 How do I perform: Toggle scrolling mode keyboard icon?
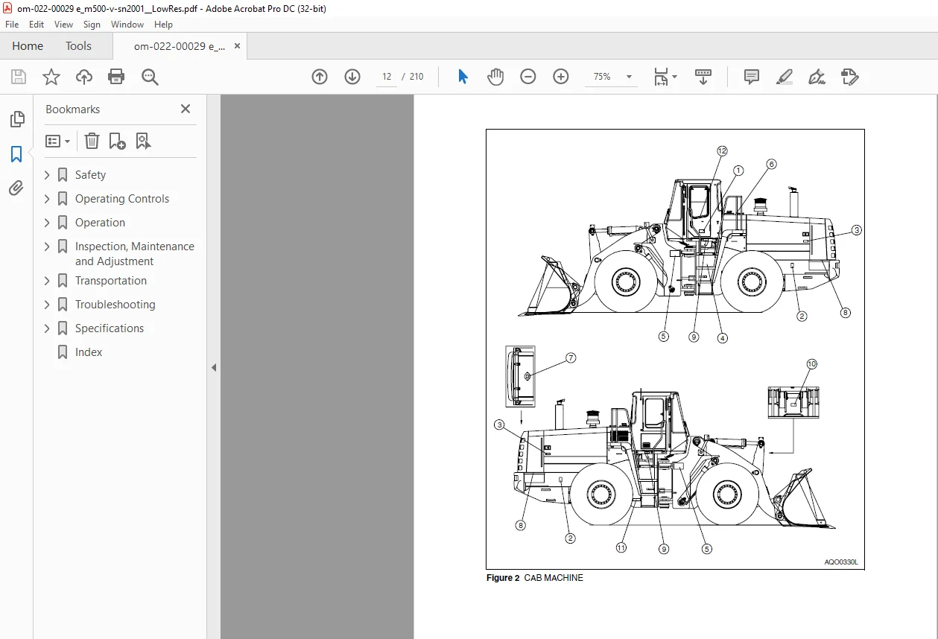[703, 77]
